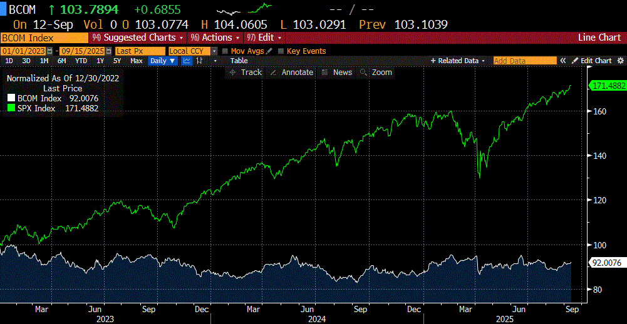Open the start date calendar picker icon

click(49, 51)
